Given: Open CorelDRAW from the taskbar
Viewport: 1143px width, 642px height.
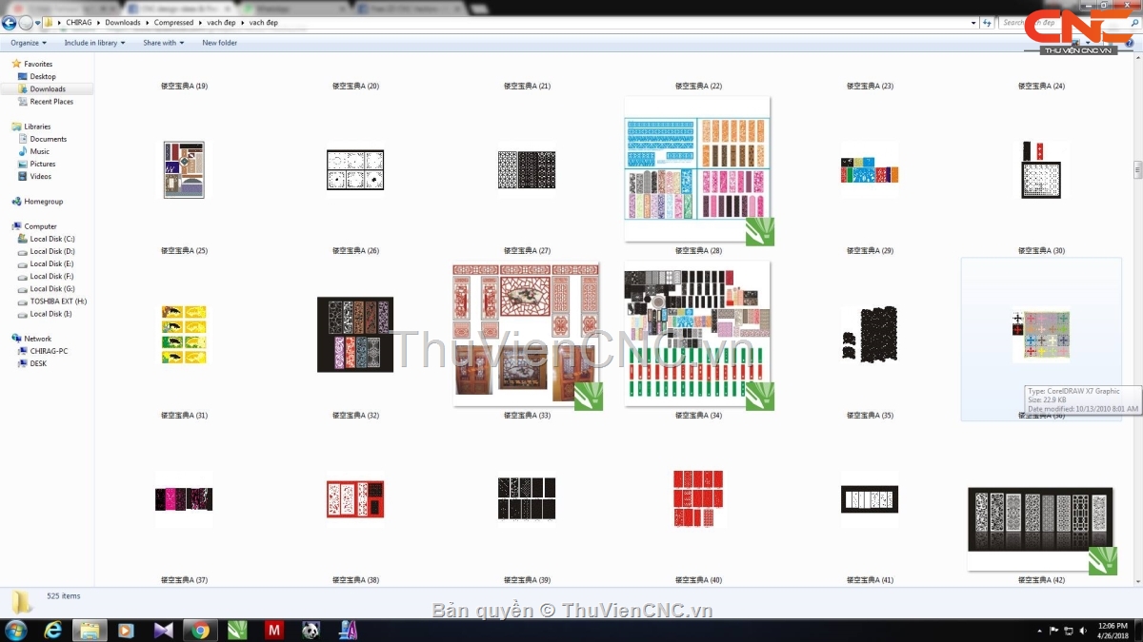Looking at the screenshot, I should click(x=236, y=630).
